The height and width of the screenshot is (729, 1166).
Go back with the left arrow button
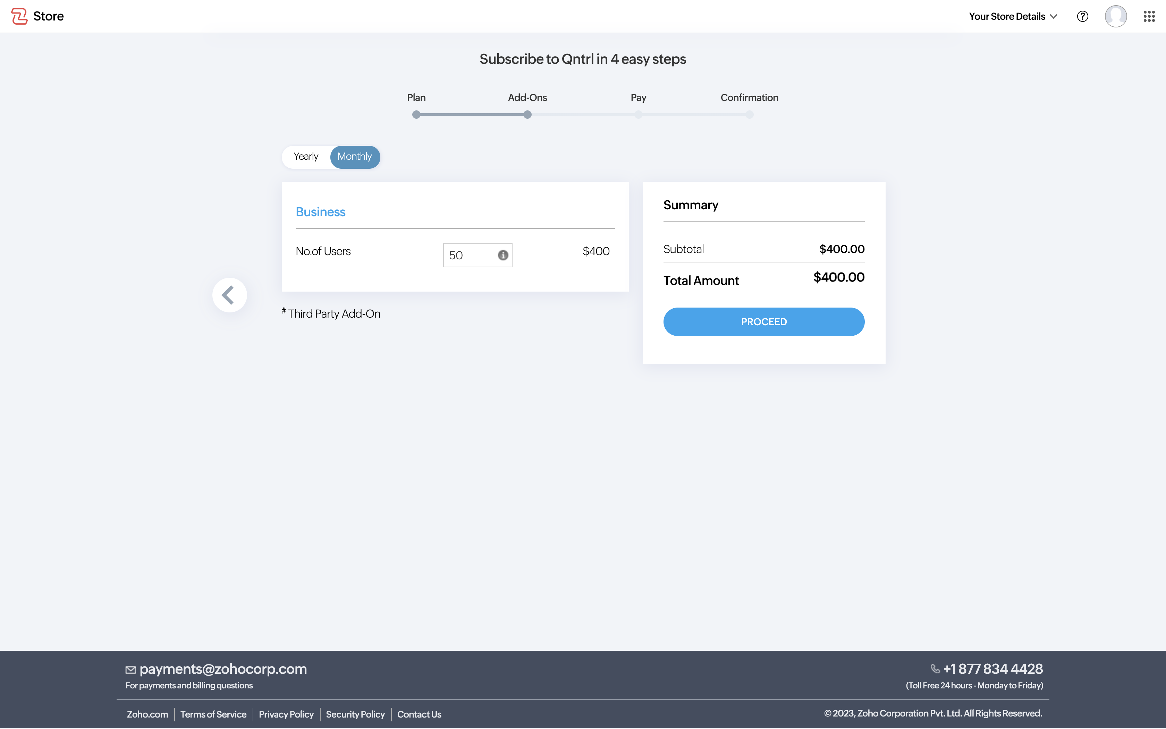(229, 295)
